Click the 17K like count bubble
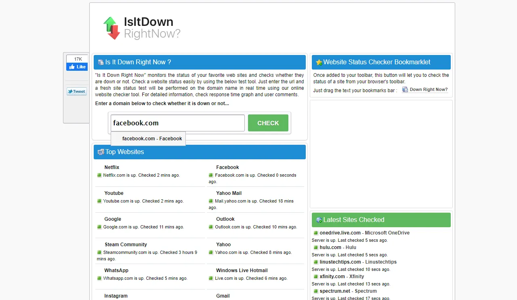The width and height of the screenshot is (517, 300). click(77, 59)
